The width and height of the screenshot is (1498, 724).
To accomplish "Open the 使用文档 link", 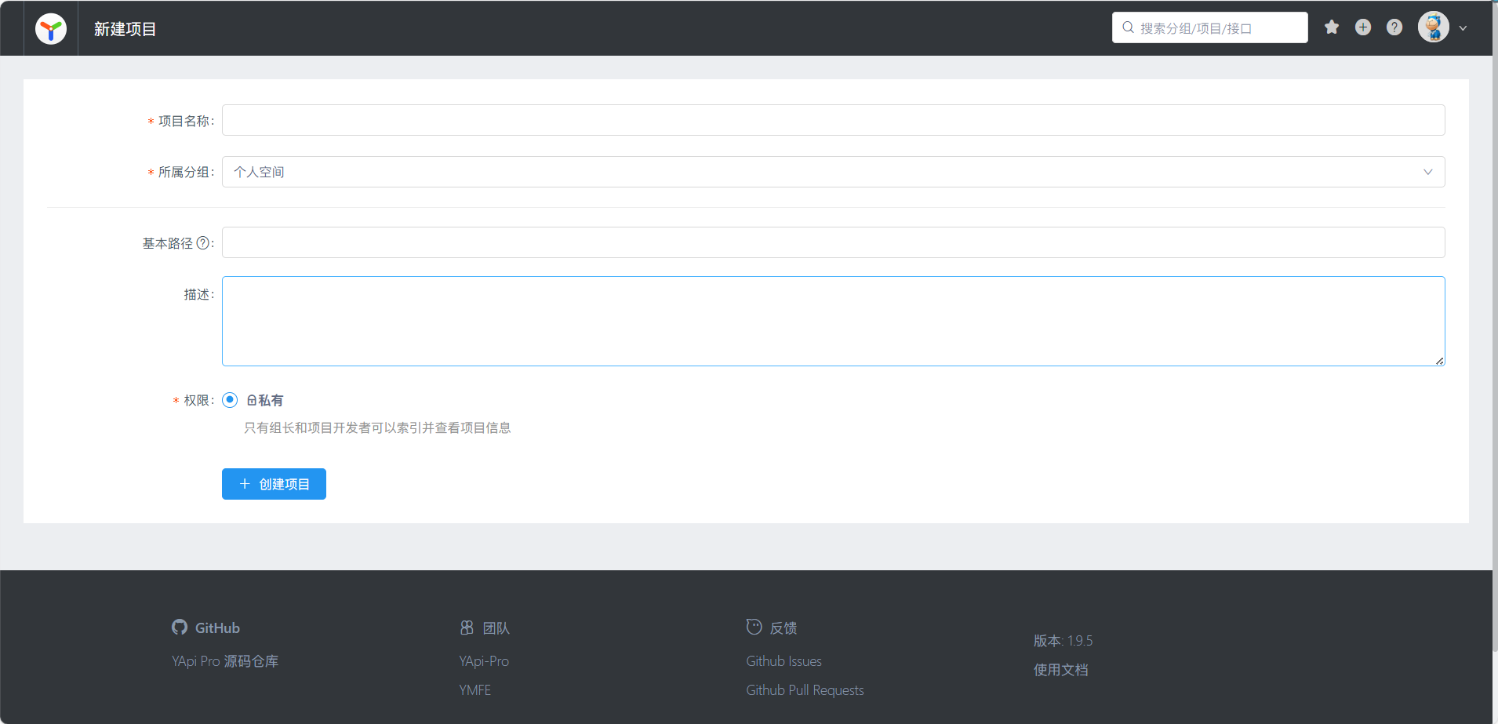I will [1061, 670].
